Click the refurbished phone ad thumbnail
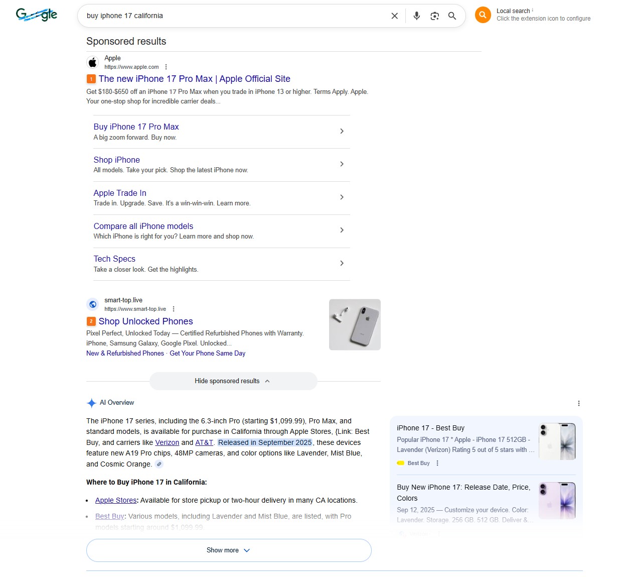Screen dimensions: 622x577 (x=355, y=324)
